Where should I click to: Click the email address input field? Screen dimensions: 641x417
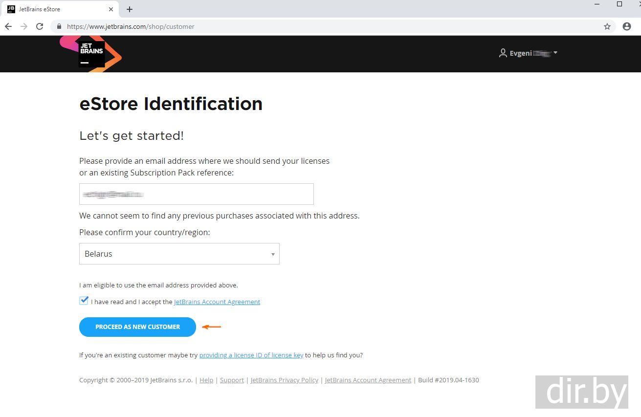tap(196, 194)
